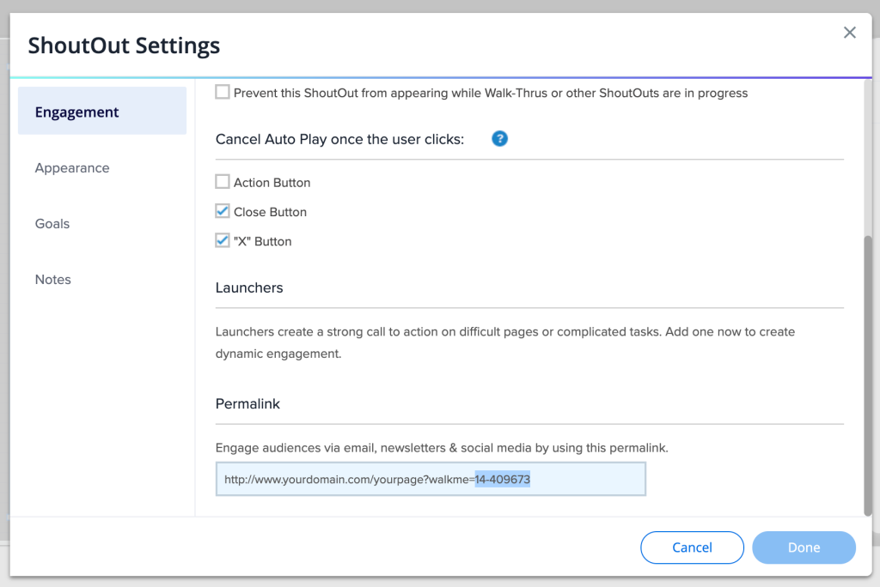Close the ShoutOut Settings dialog with X
880x587 pixels.
click(849, 33)
